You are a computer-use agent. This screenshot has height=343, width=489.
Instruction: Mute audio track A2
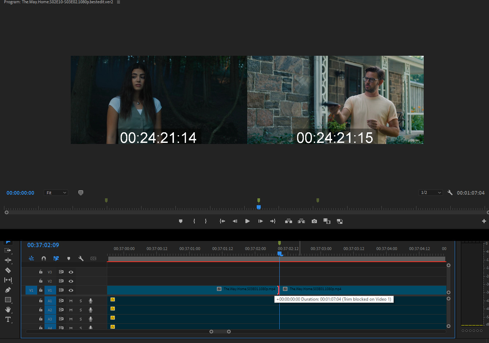(71, 310)
